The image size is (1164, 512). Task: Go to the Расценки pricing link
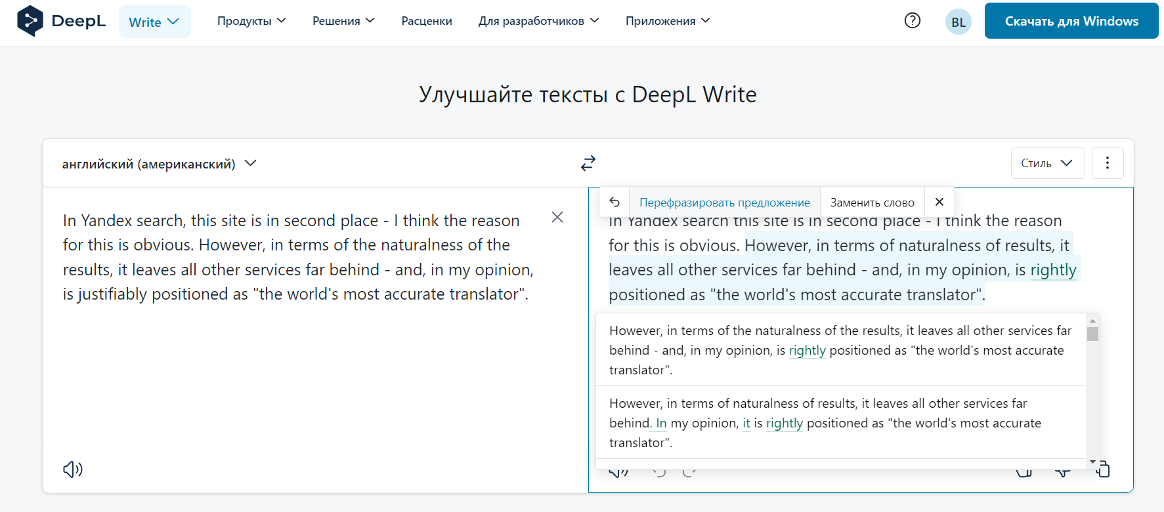(427, 21)
